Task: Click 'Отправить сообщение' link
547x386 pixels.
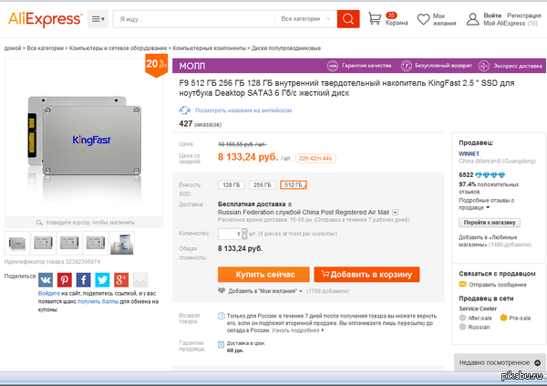Action: coord(498,285)
